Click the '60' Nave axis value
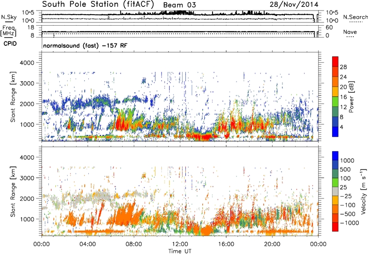The image size is (368, 254). point(329,28)
